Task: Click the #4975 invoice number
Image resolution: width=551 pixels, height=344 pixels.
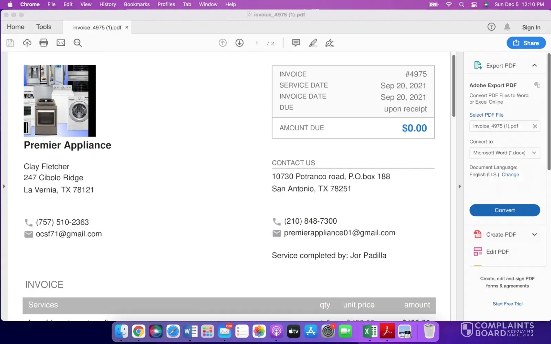Action: click(x=416, y=74)
